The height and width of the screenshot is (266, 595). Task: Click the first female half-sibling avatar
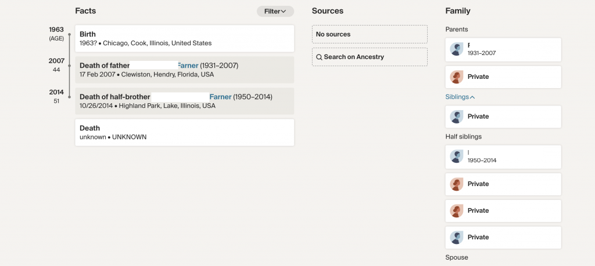(457, 184)
